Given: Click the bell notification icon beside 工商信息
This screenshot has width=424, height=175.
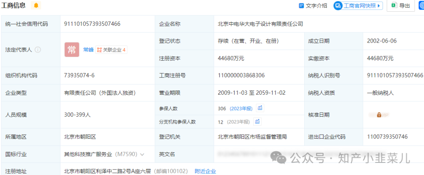Looking at the screenshot, I should (36, 5).
